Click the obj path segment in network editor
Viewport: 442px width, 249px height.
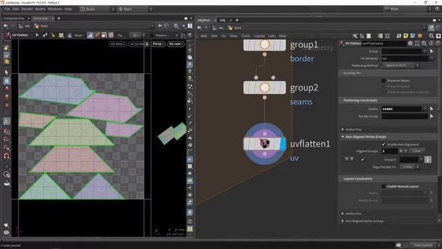[x=219, y=28]
